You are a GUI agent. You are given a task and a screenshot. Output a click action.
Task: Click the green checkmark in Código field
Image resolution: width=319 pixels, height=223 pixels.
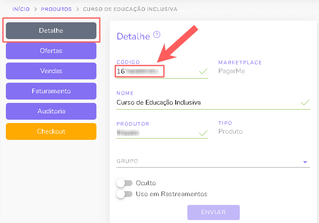tap(203, 71)
